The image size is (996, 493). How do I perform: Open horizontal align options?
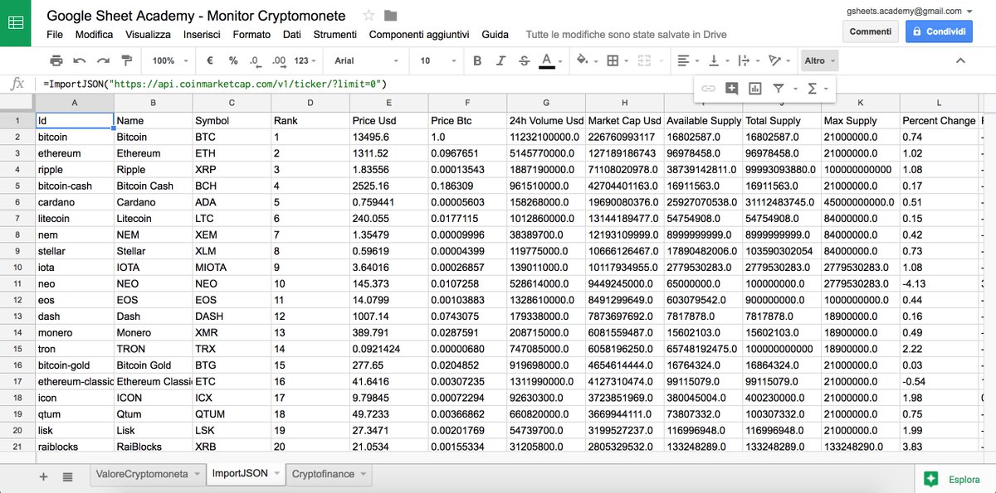coord(686,60)
